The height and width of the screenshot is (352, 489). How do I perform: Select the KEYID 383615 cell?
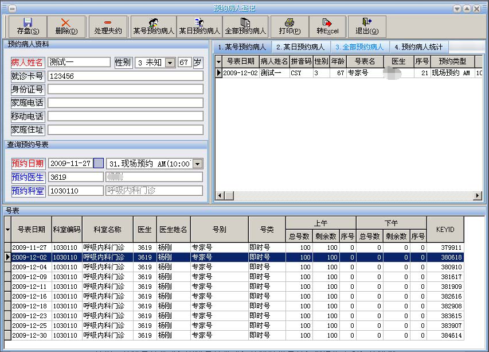(x=445, y=316)
